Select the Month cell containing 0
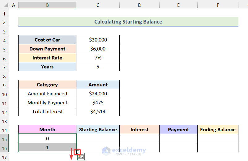248x161 pixels. click(x=47, y=138)
